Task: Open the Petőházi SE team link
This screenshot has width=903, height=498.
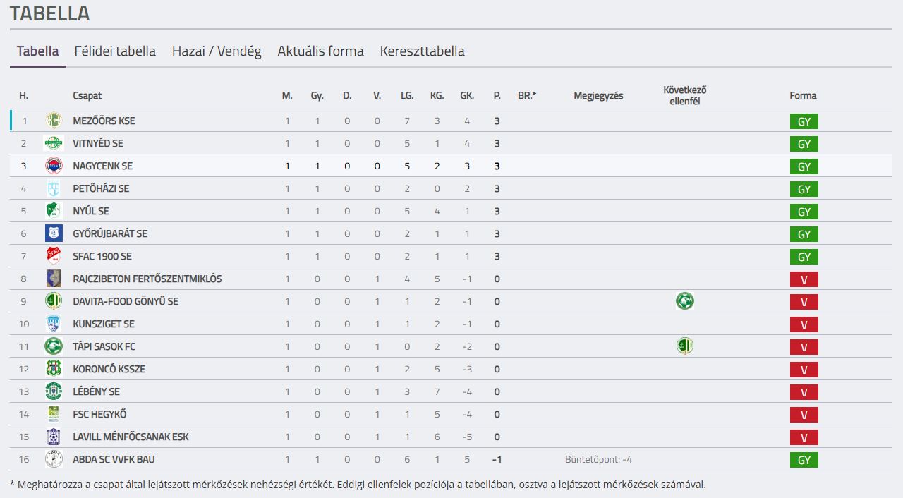Action: [101, 188]
